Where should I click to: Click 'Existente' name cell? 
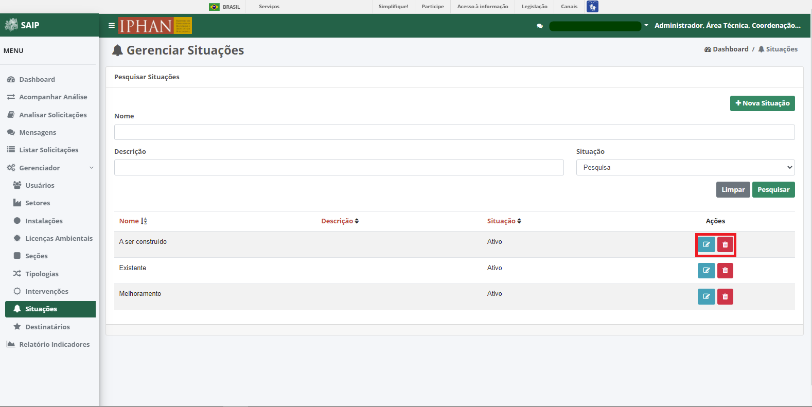(x=133, y=268)
